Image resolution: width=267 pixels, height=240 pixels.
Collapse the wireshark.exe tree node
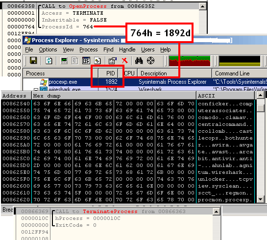click(x=36, y=89)
